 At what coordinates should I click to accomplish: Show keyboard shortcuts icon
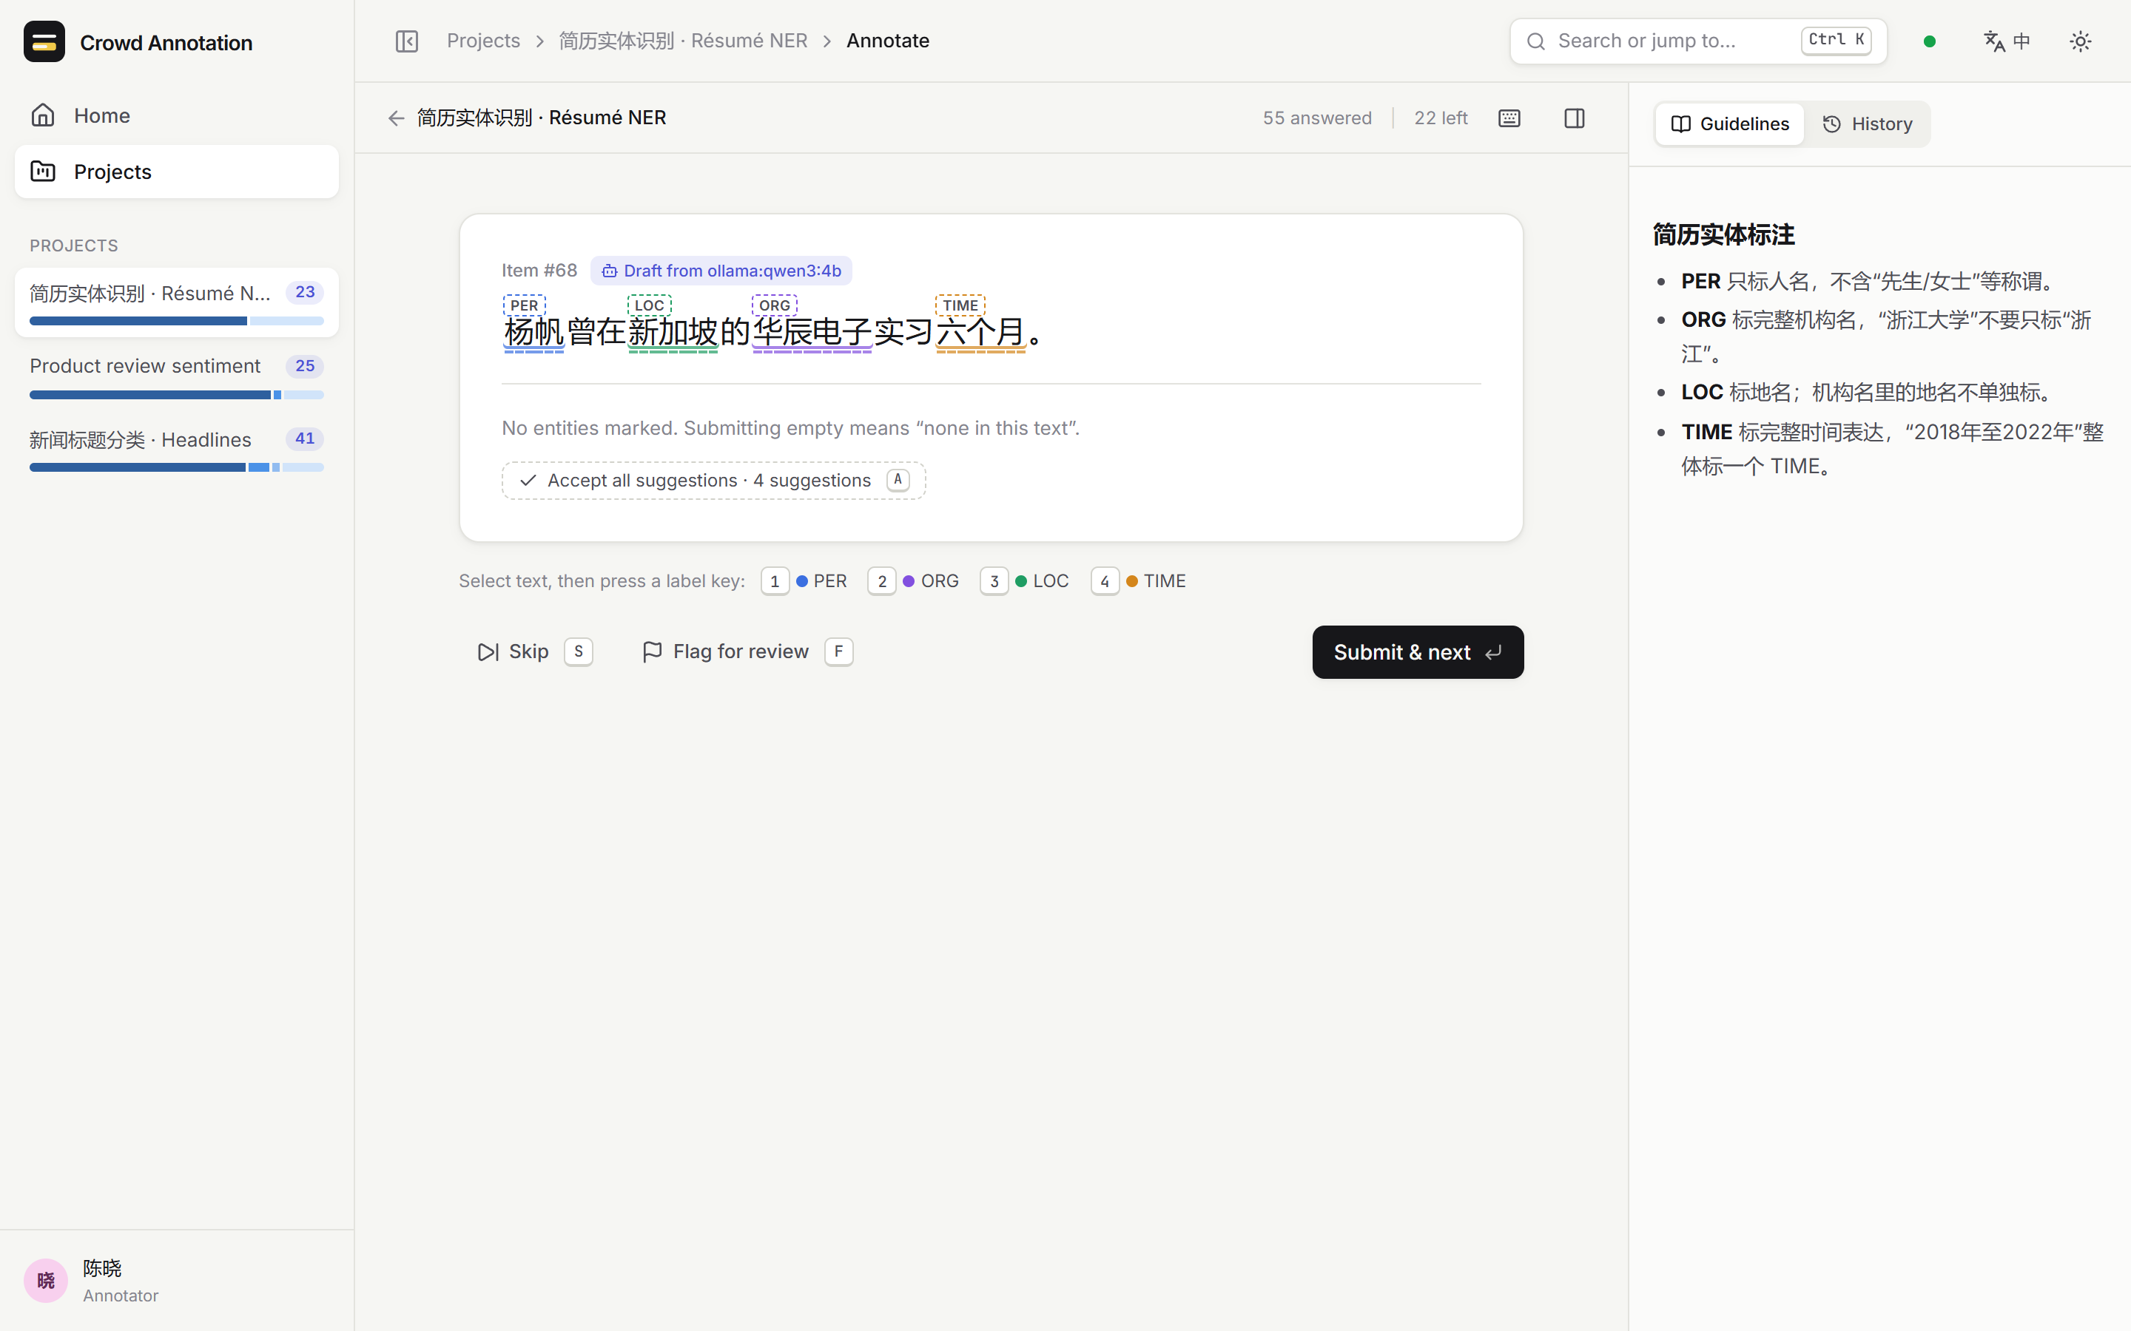1509,118
